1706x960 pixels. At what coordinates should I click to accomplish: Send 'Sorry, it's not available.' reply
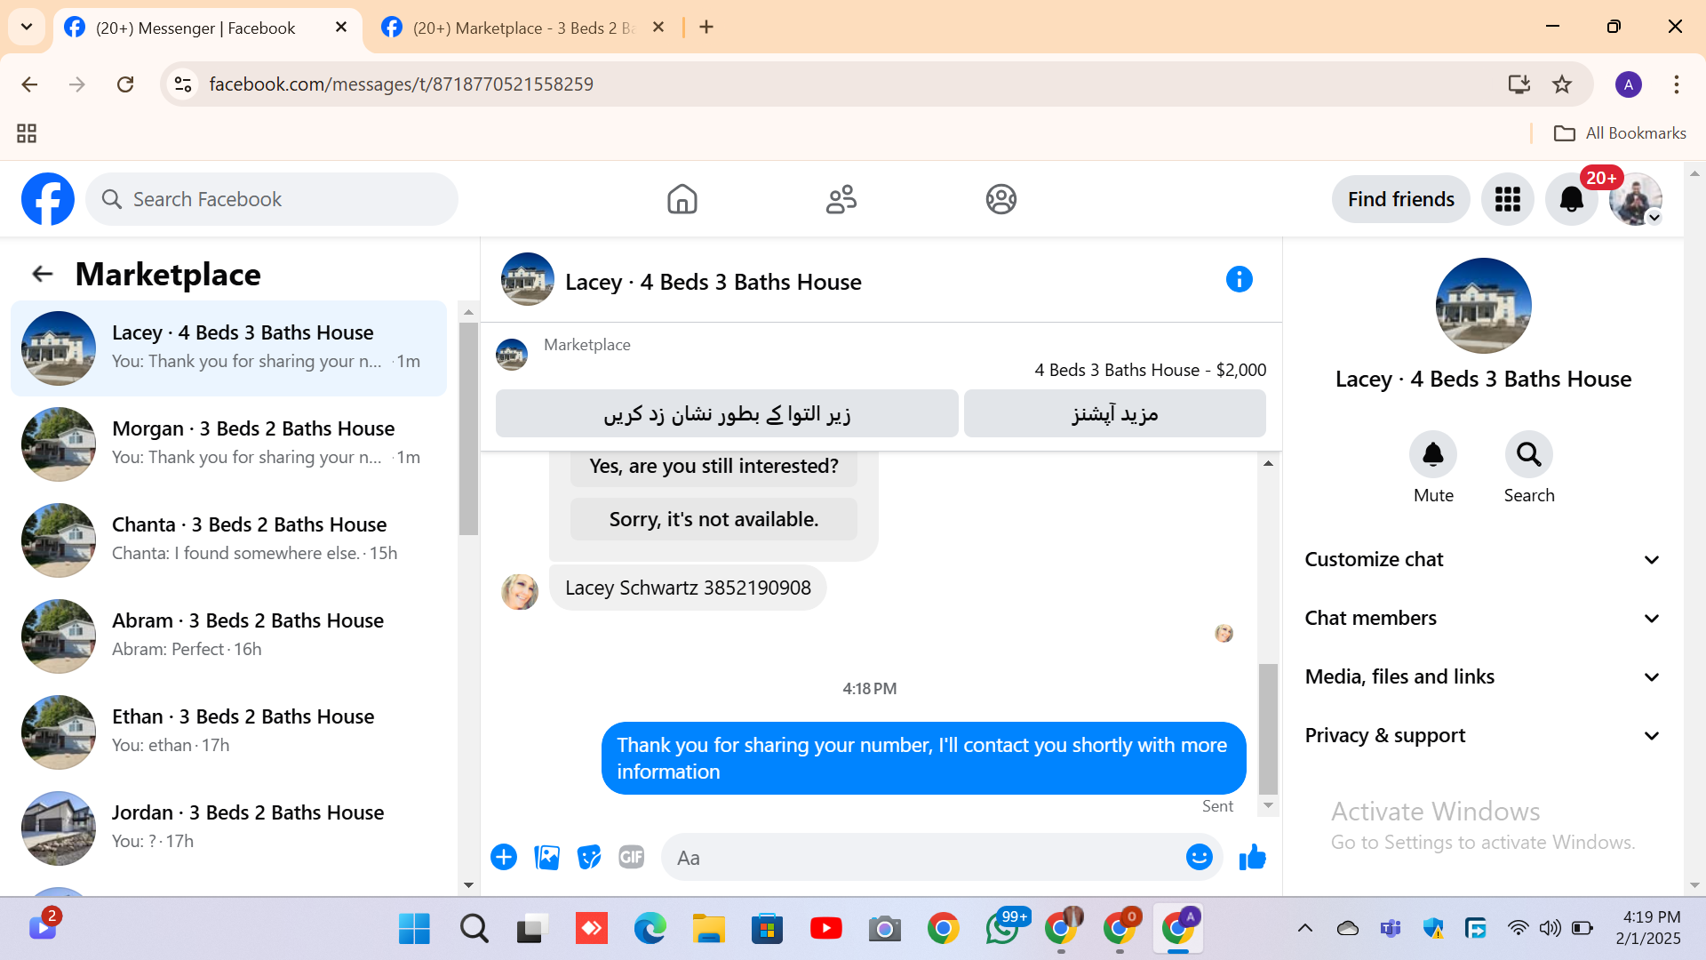[713, 519]
